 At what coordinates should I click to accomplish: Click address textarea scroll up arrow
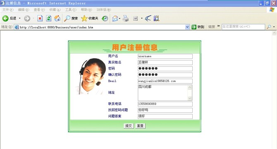click(190, 87)
